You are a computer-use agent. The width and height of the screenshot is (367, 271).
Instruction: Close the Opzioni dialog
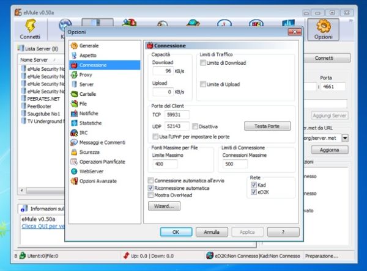click(x=295, y=32)
